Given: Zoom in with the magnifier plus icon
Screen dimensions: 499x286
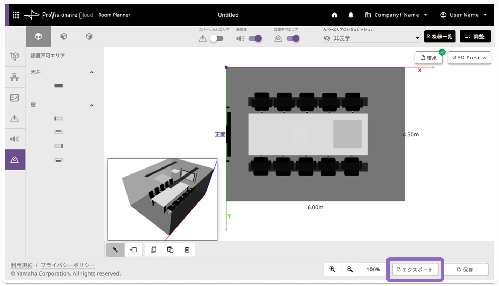Looking at the screenshot, I should coord(332,269).
